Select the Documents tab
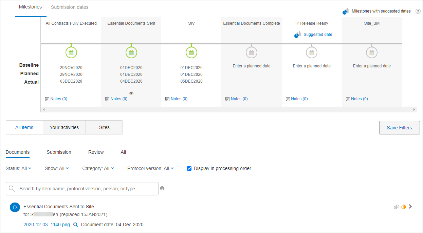This screenshot has height=233, width=423. point(18,152)
